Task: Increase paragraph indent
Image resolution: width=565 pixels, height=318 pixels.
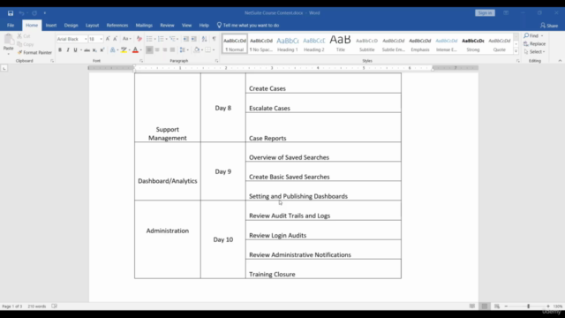Action: pyautogui.click(x=194, y=39)
